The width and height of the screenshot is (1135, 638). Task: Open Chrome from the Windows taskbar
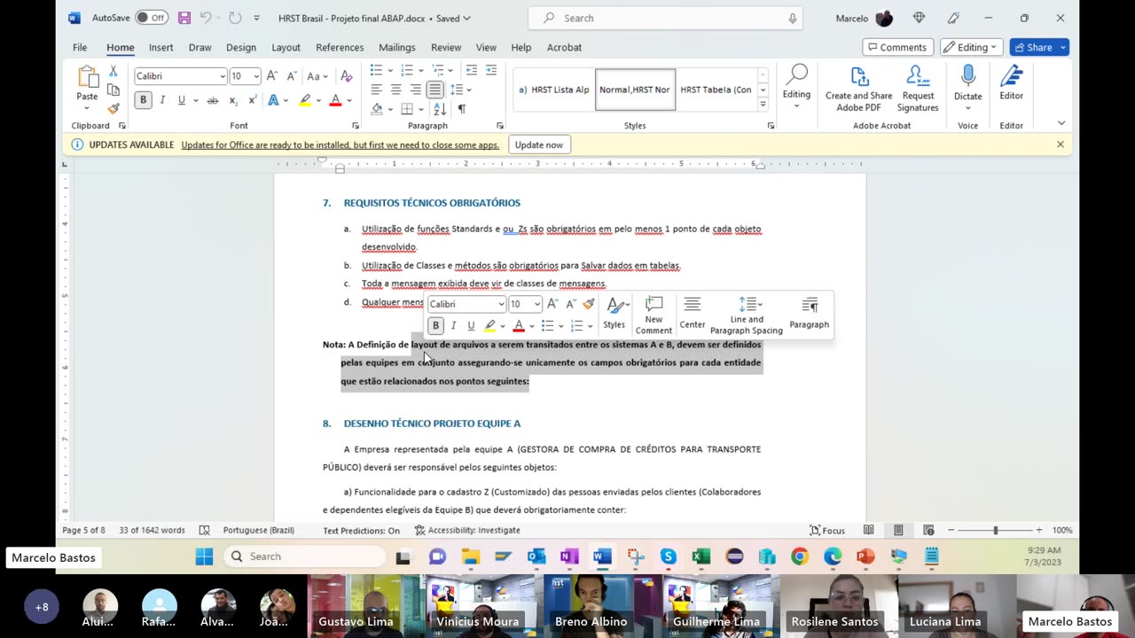coord(800,556)
